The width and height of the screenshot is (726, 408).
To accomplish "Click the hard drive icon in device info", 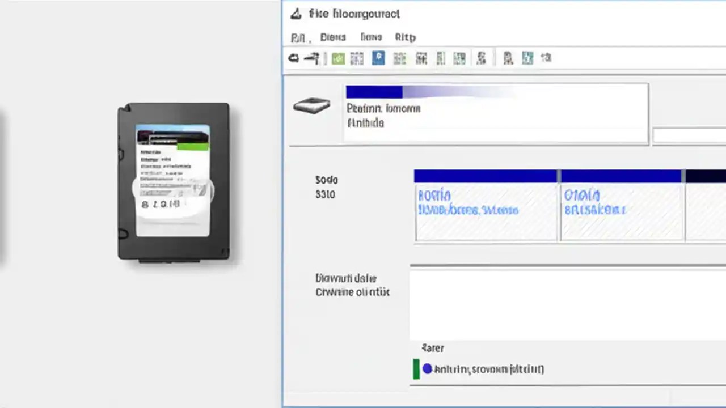I will tap(311, 107).
